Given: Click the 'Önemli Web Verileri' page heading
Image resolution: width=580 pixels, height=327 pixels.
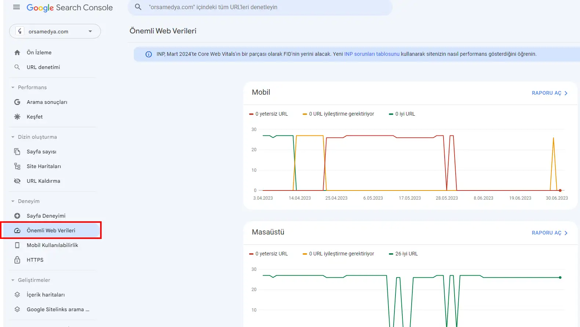Looking at the screenshot, I should (163, 31).
